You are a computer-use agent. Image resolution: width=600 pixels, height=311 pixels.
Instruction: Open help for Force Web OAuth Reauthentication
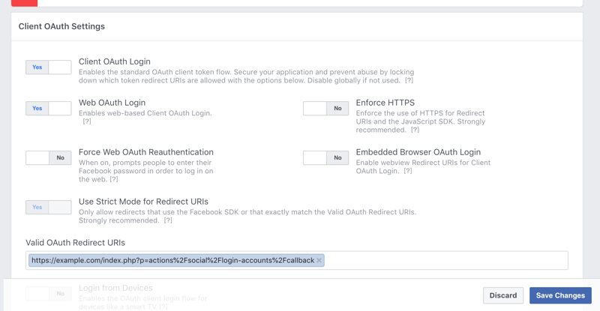click(114, 179)
